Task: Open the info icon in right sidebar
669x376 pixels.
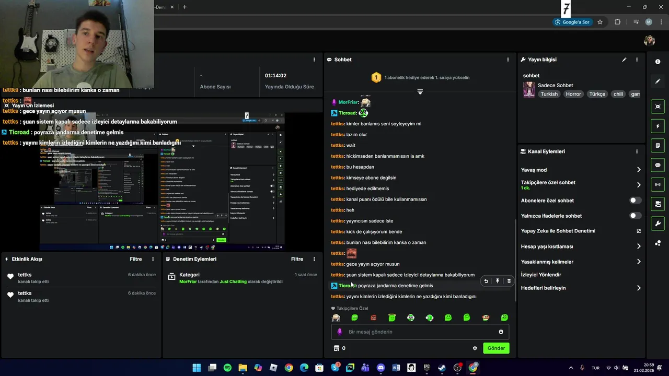Action: (x=658, y=62)
